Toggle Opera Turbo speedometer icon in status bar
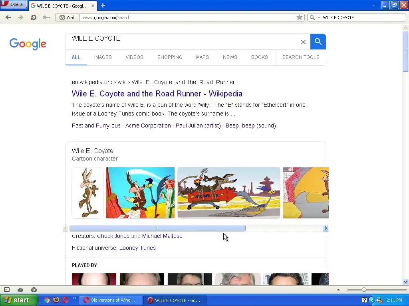 point(34,289)
